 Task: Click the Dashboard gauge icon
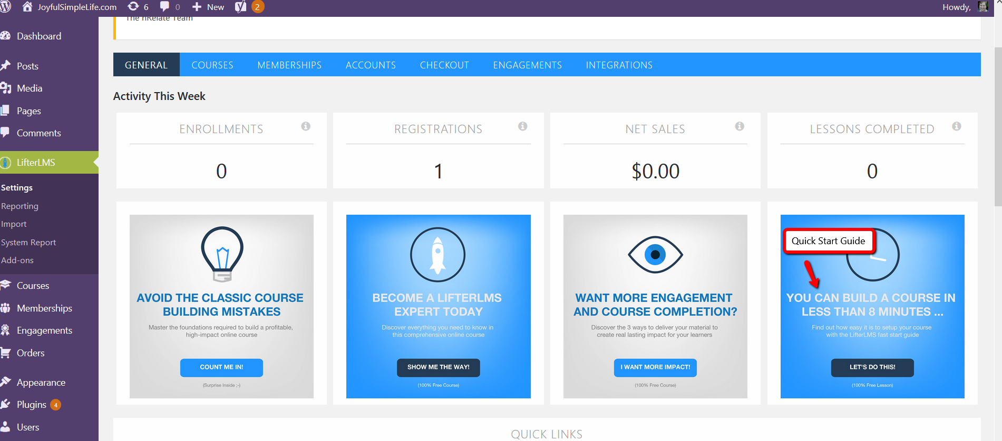(x=6, y=36)
